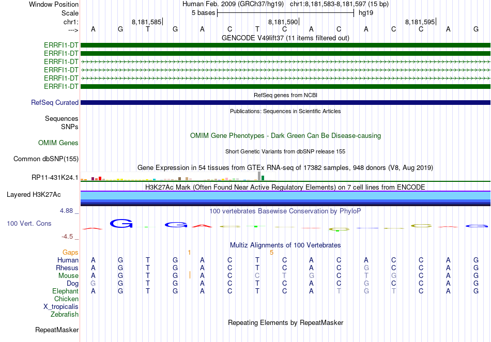This screenshot has width=491, height=342.
Task: Click Repeating Elements by RepeatMasker title
Action: pos(285,322)
